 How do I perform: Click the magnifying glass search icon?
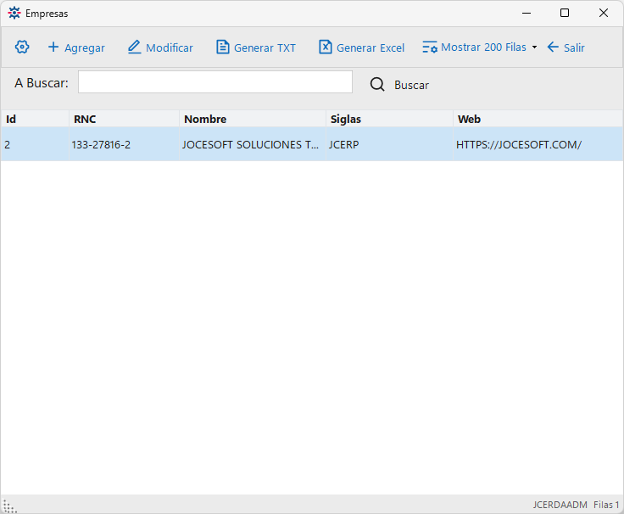coord(377,85)
